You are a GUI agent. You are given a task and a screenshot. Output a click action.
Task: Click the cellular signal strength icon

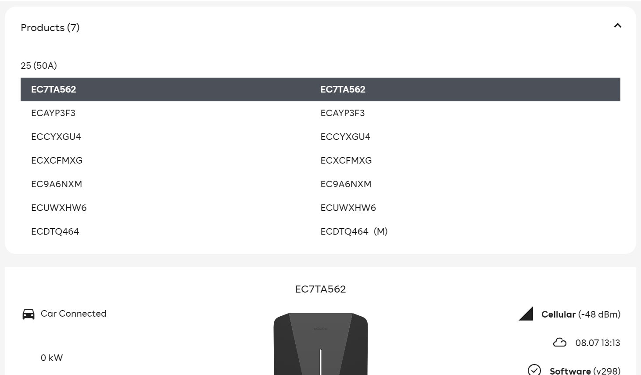coord(526,314)
